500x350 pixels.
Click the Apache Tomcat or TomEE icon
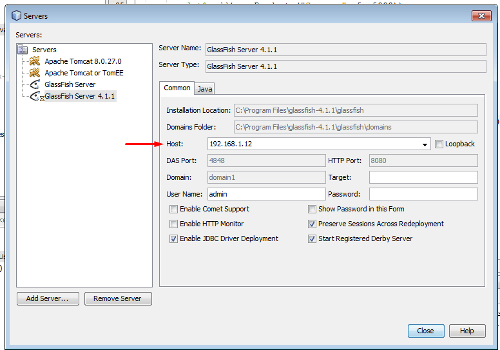pos(34,73)
